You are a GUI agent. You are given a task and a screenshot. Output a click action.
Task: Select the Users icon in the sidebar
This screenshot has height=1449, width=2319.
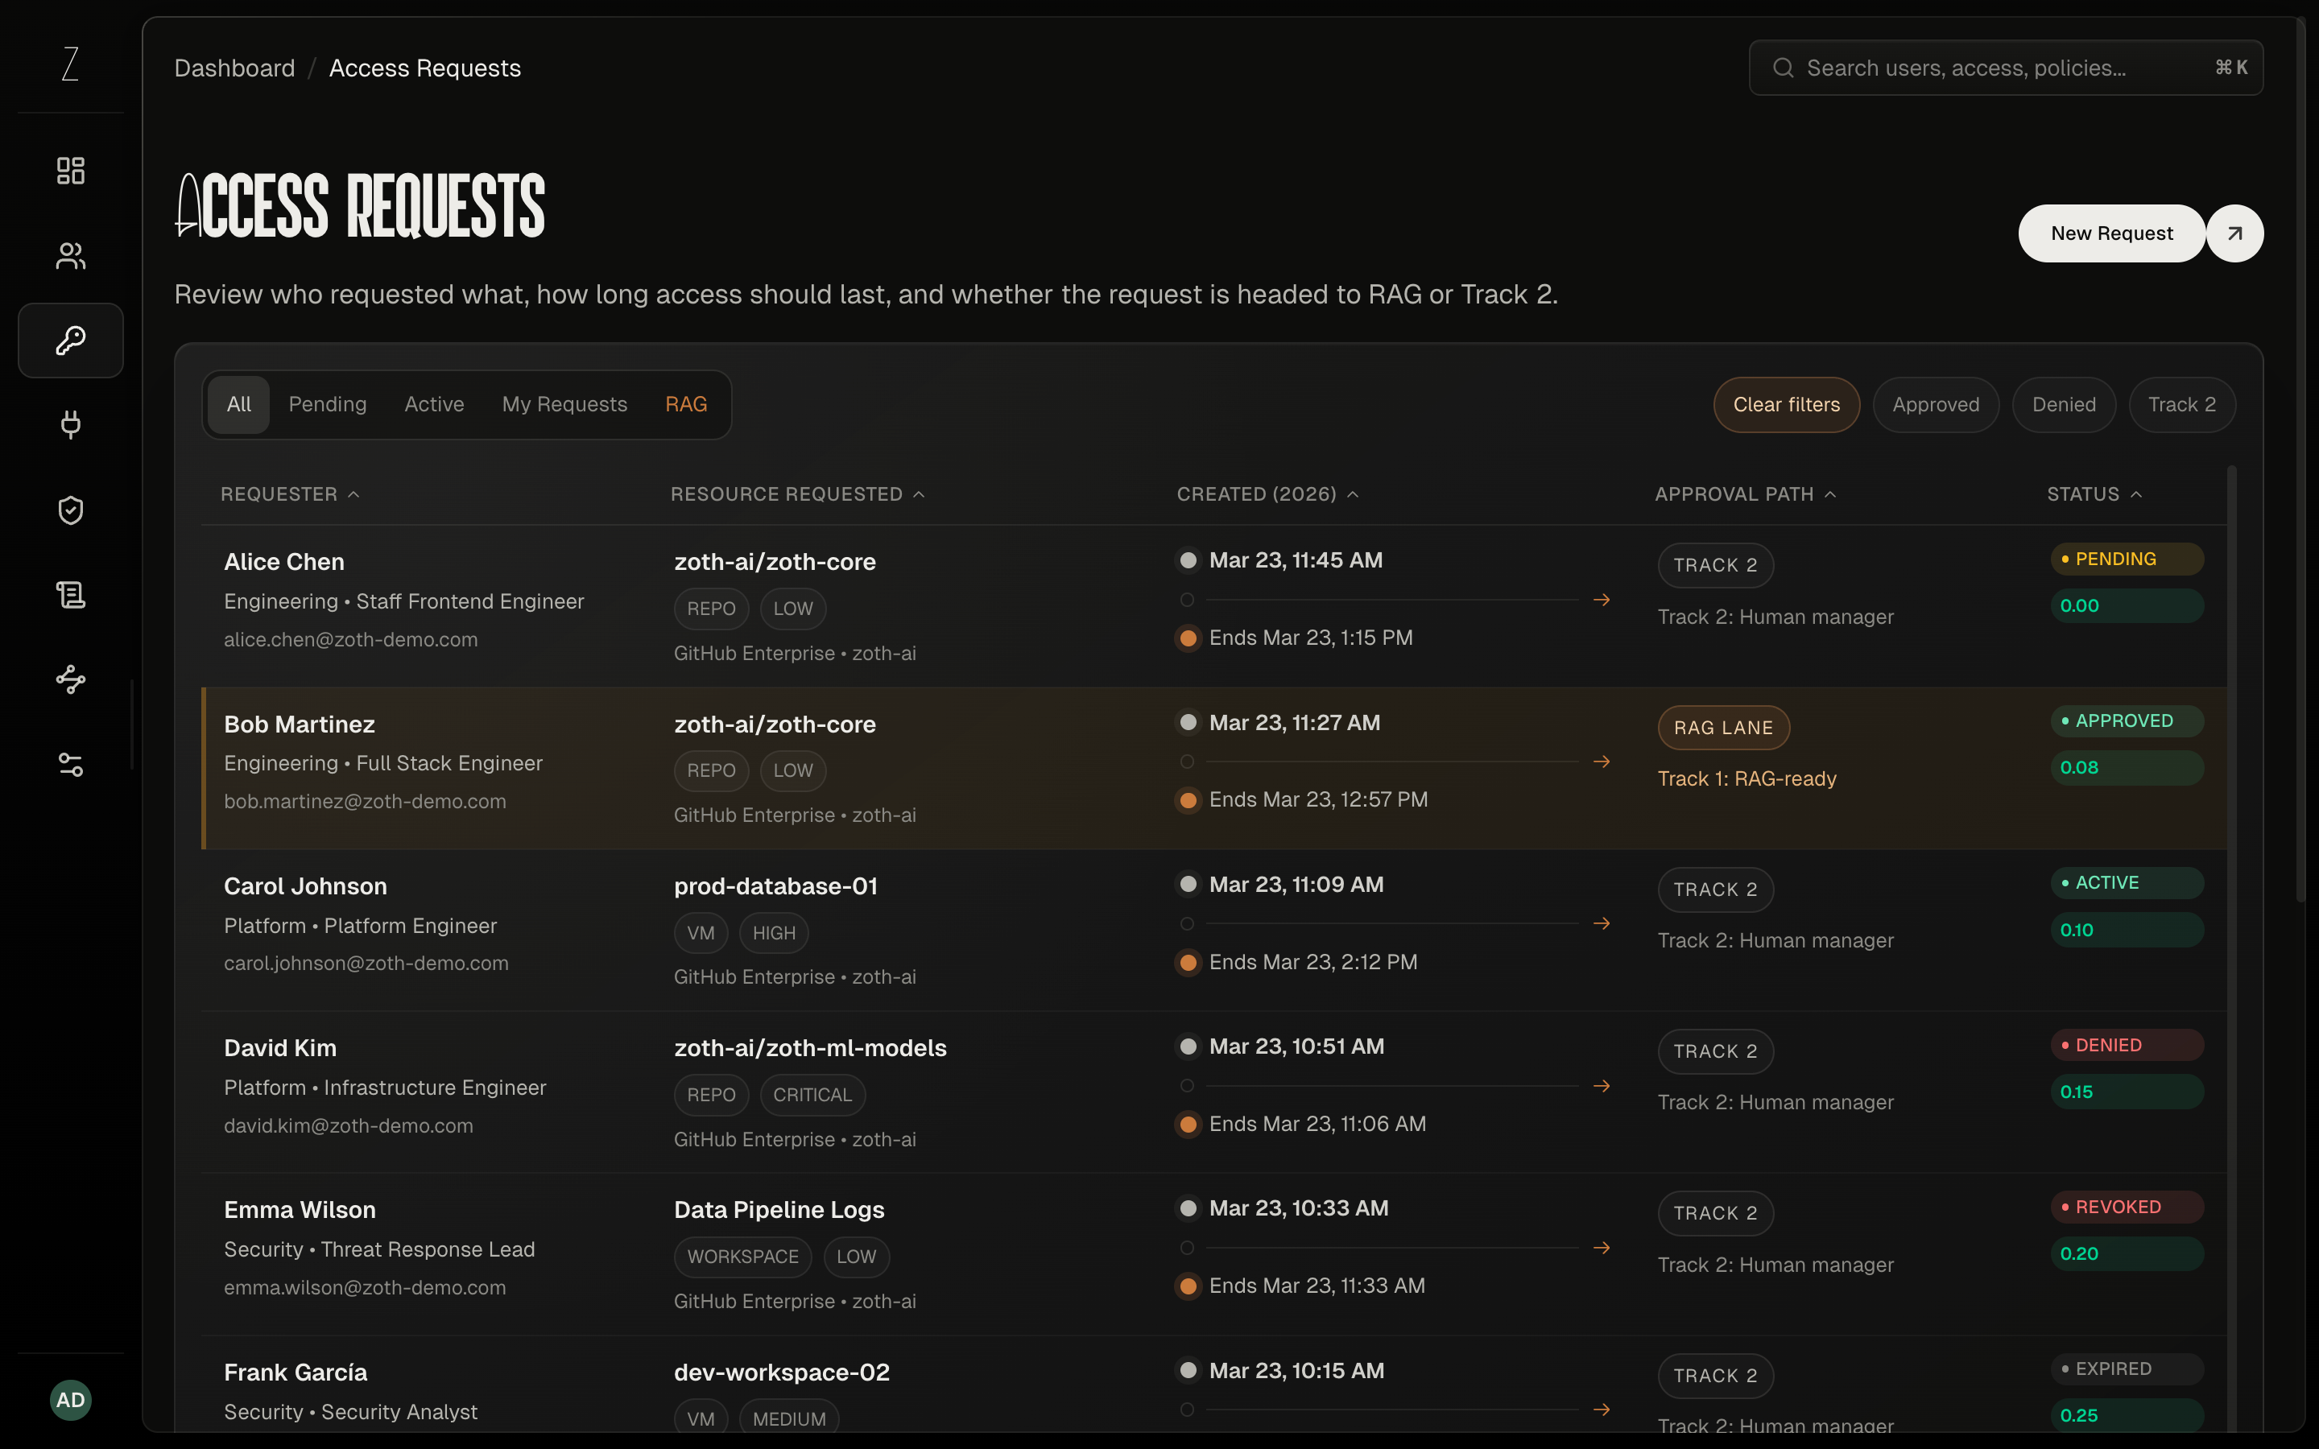click(x=69, y=255)
